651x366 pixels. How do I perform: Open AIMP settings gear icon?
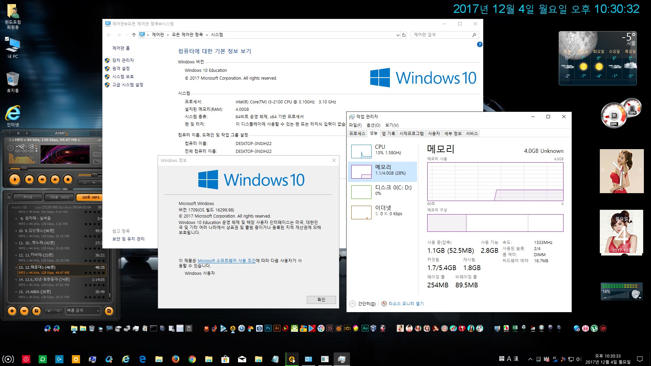click(18, 133)
